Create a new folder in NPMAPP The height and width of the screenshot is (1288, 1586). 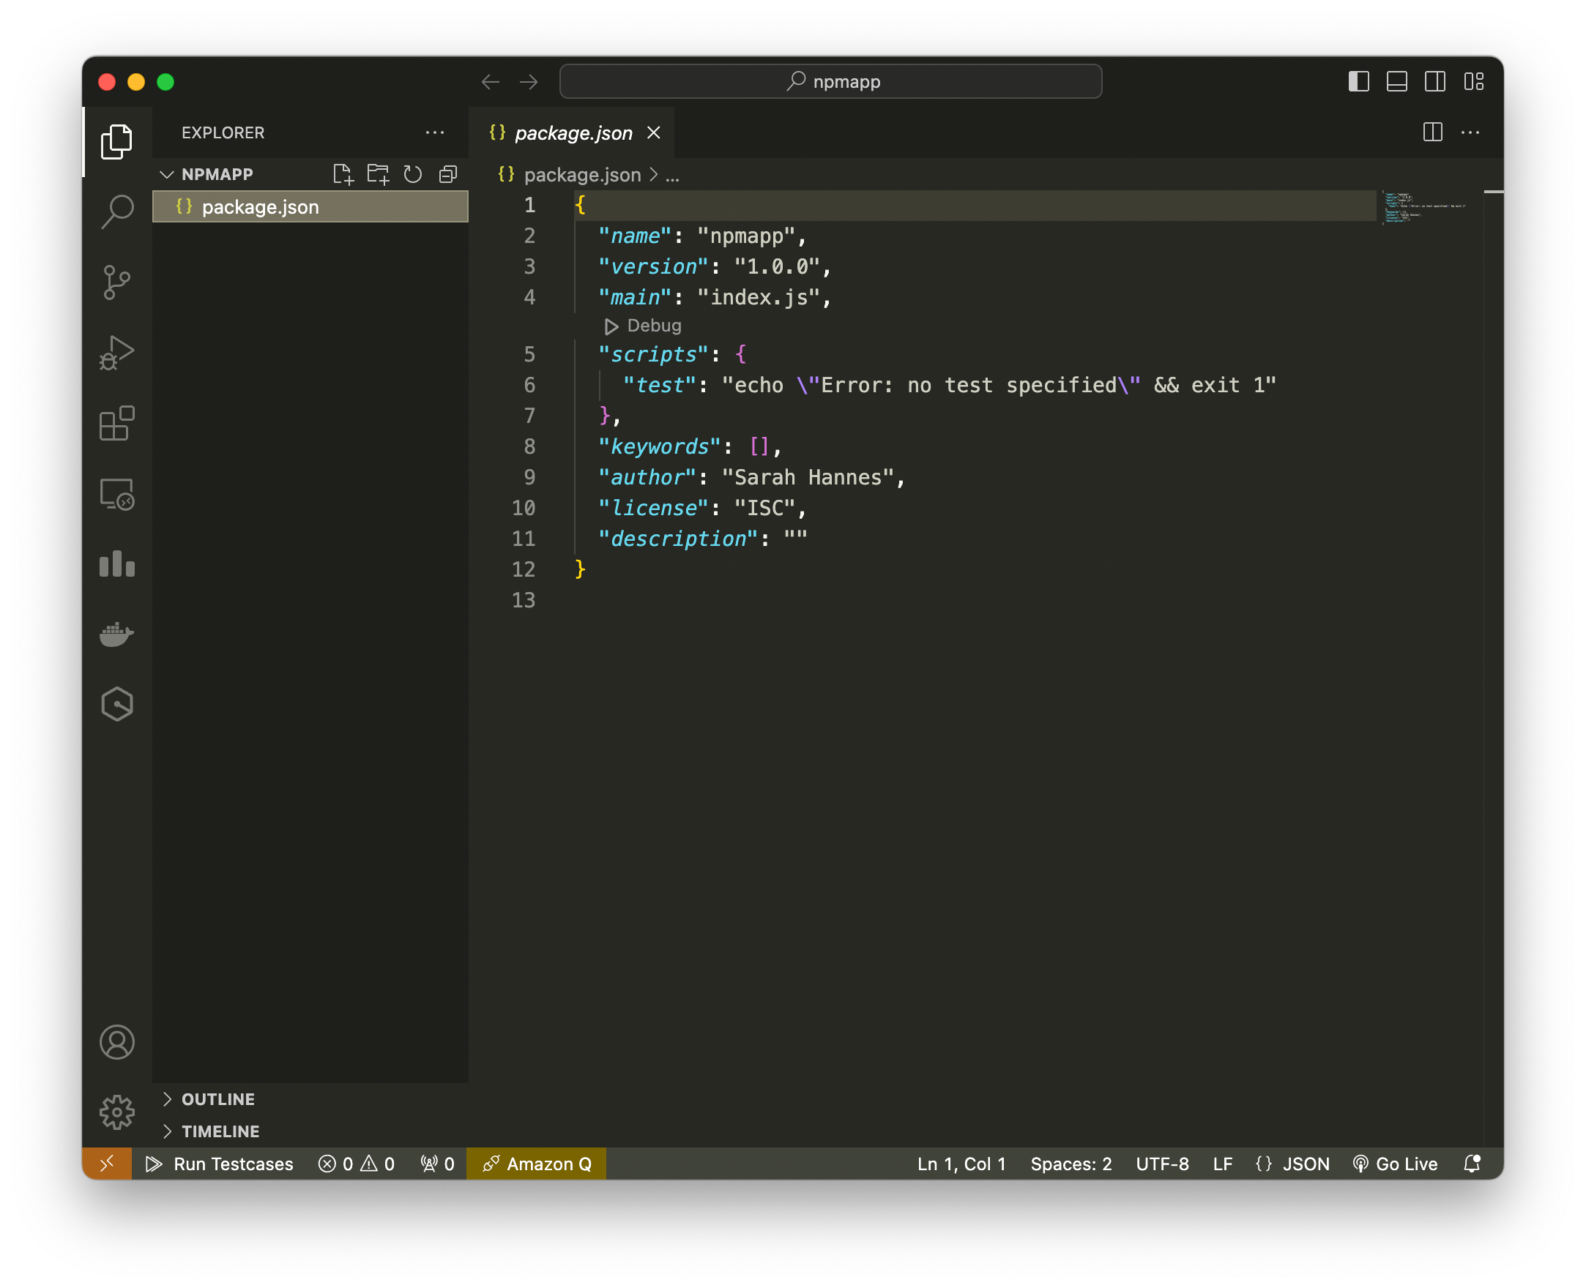pyautogui.click(x=378, y=174)
